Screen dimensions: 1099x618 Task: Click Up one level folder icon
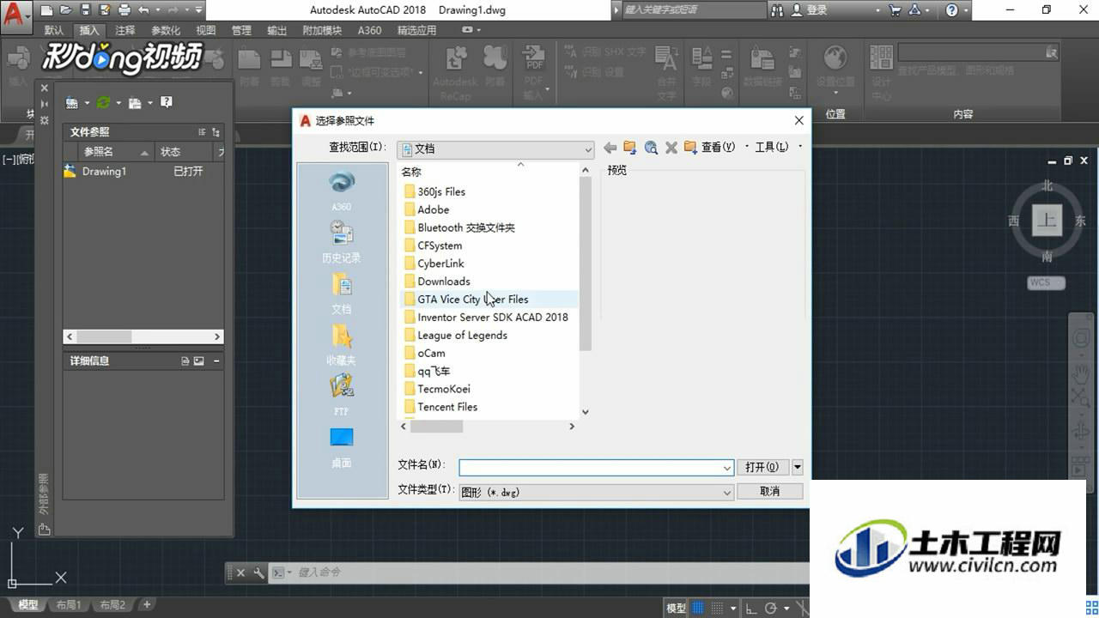click(630, 148)
